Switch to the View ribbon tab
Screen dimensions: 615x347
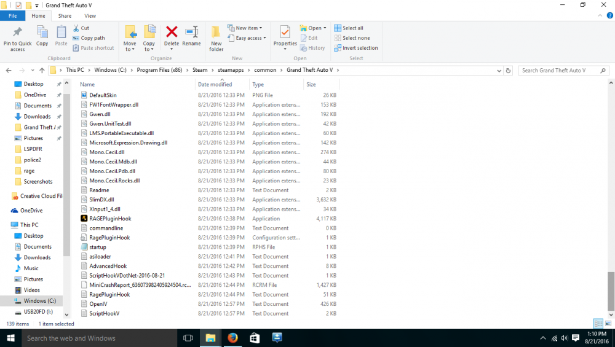point(90,16)
